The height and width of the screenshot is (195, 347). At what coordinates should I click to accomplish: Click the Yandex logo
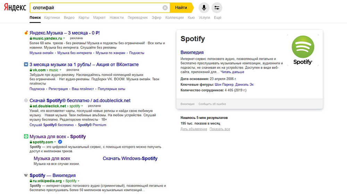click(15, 7)
